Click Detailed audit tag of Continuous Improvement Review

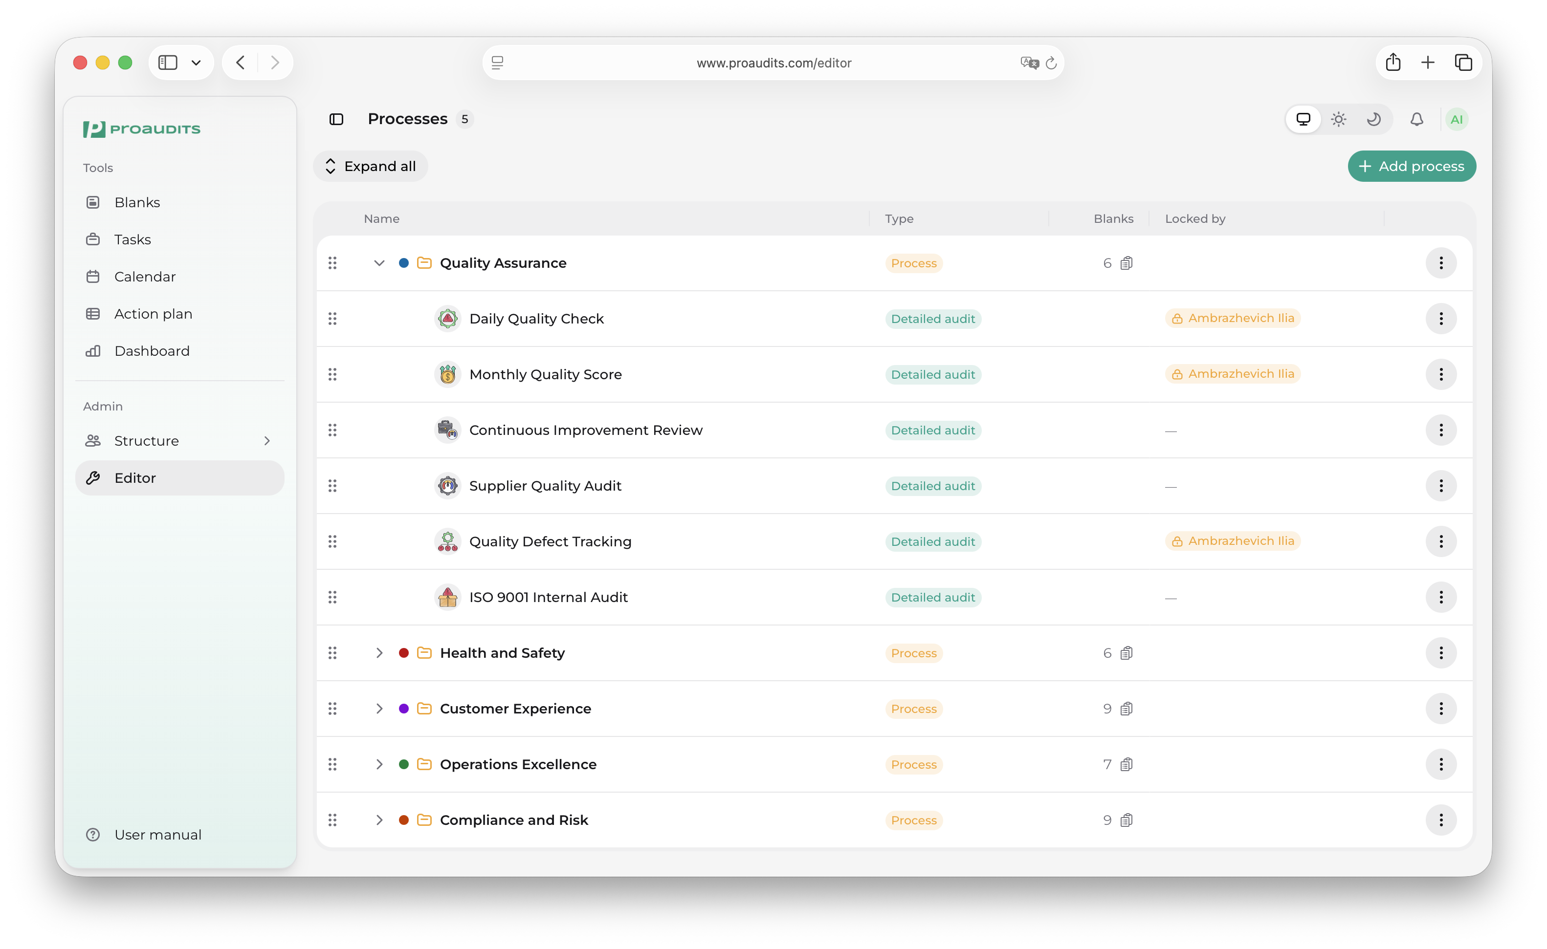933,431
